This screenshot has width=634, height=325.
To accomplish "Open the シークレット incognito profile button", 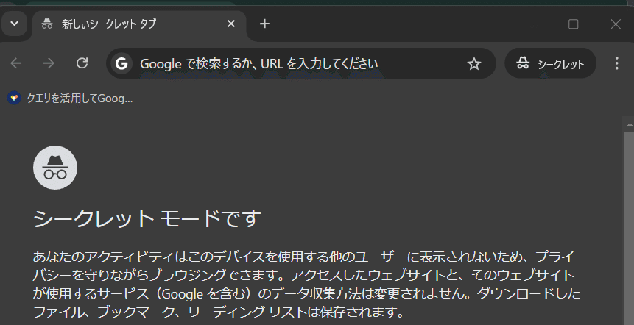I will coord(550,63).
